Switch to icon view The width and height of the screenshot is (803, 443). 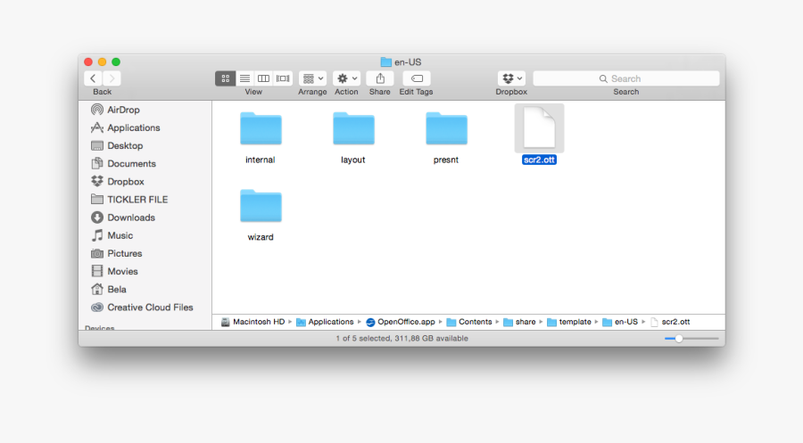tap(226, 78)
